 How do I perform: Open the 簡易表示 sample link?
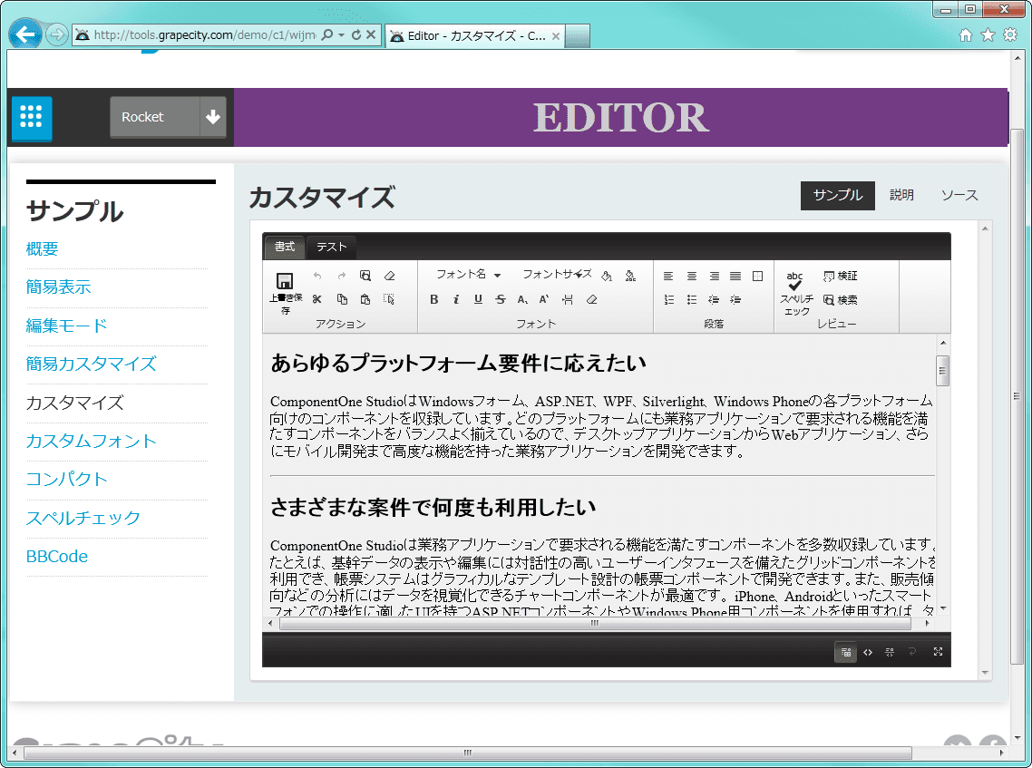click(59, 287)
